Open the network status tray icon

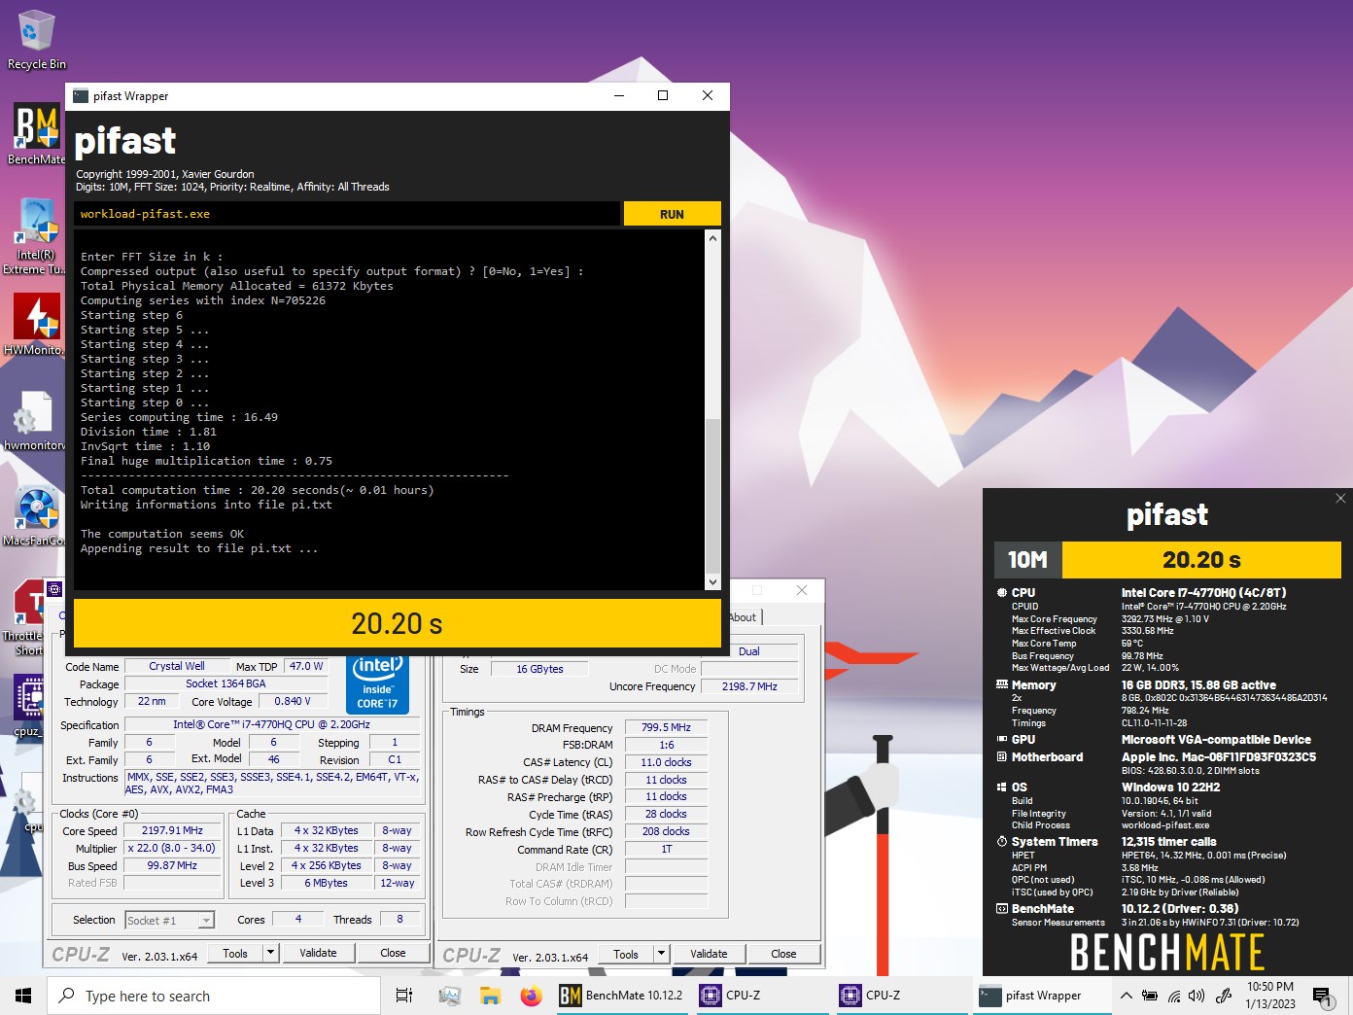1174,996
